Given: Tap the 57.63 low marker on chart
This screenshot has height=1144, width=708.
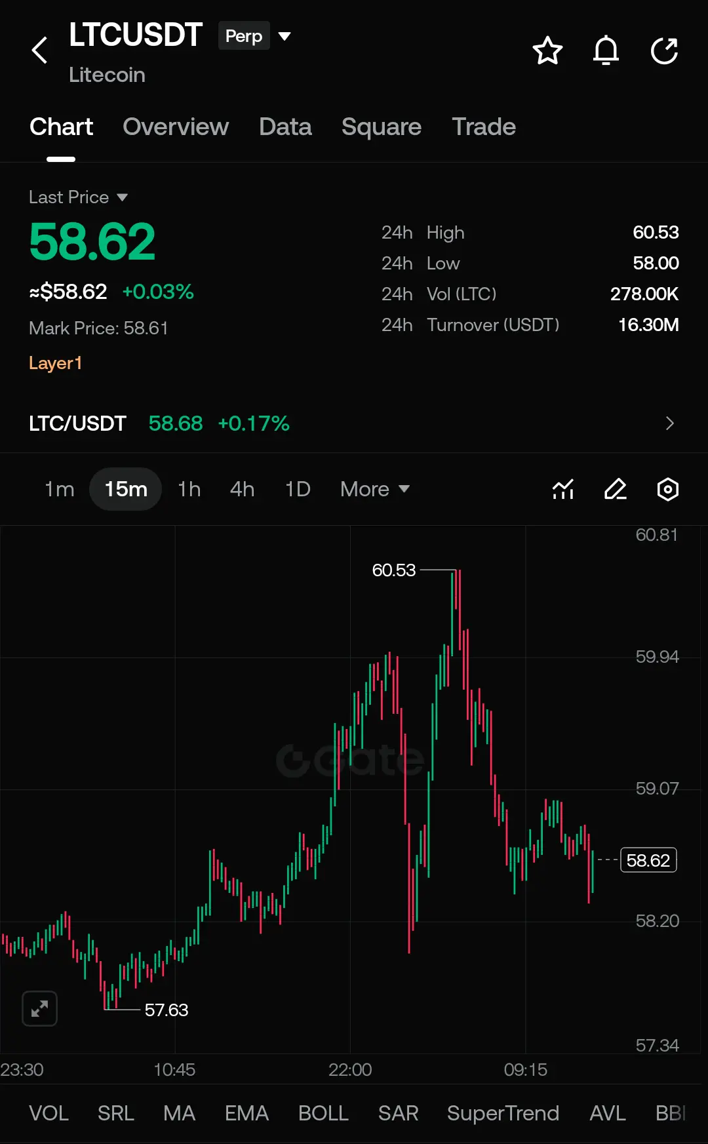Looking at the screenshot, I should pos(167,1010).
